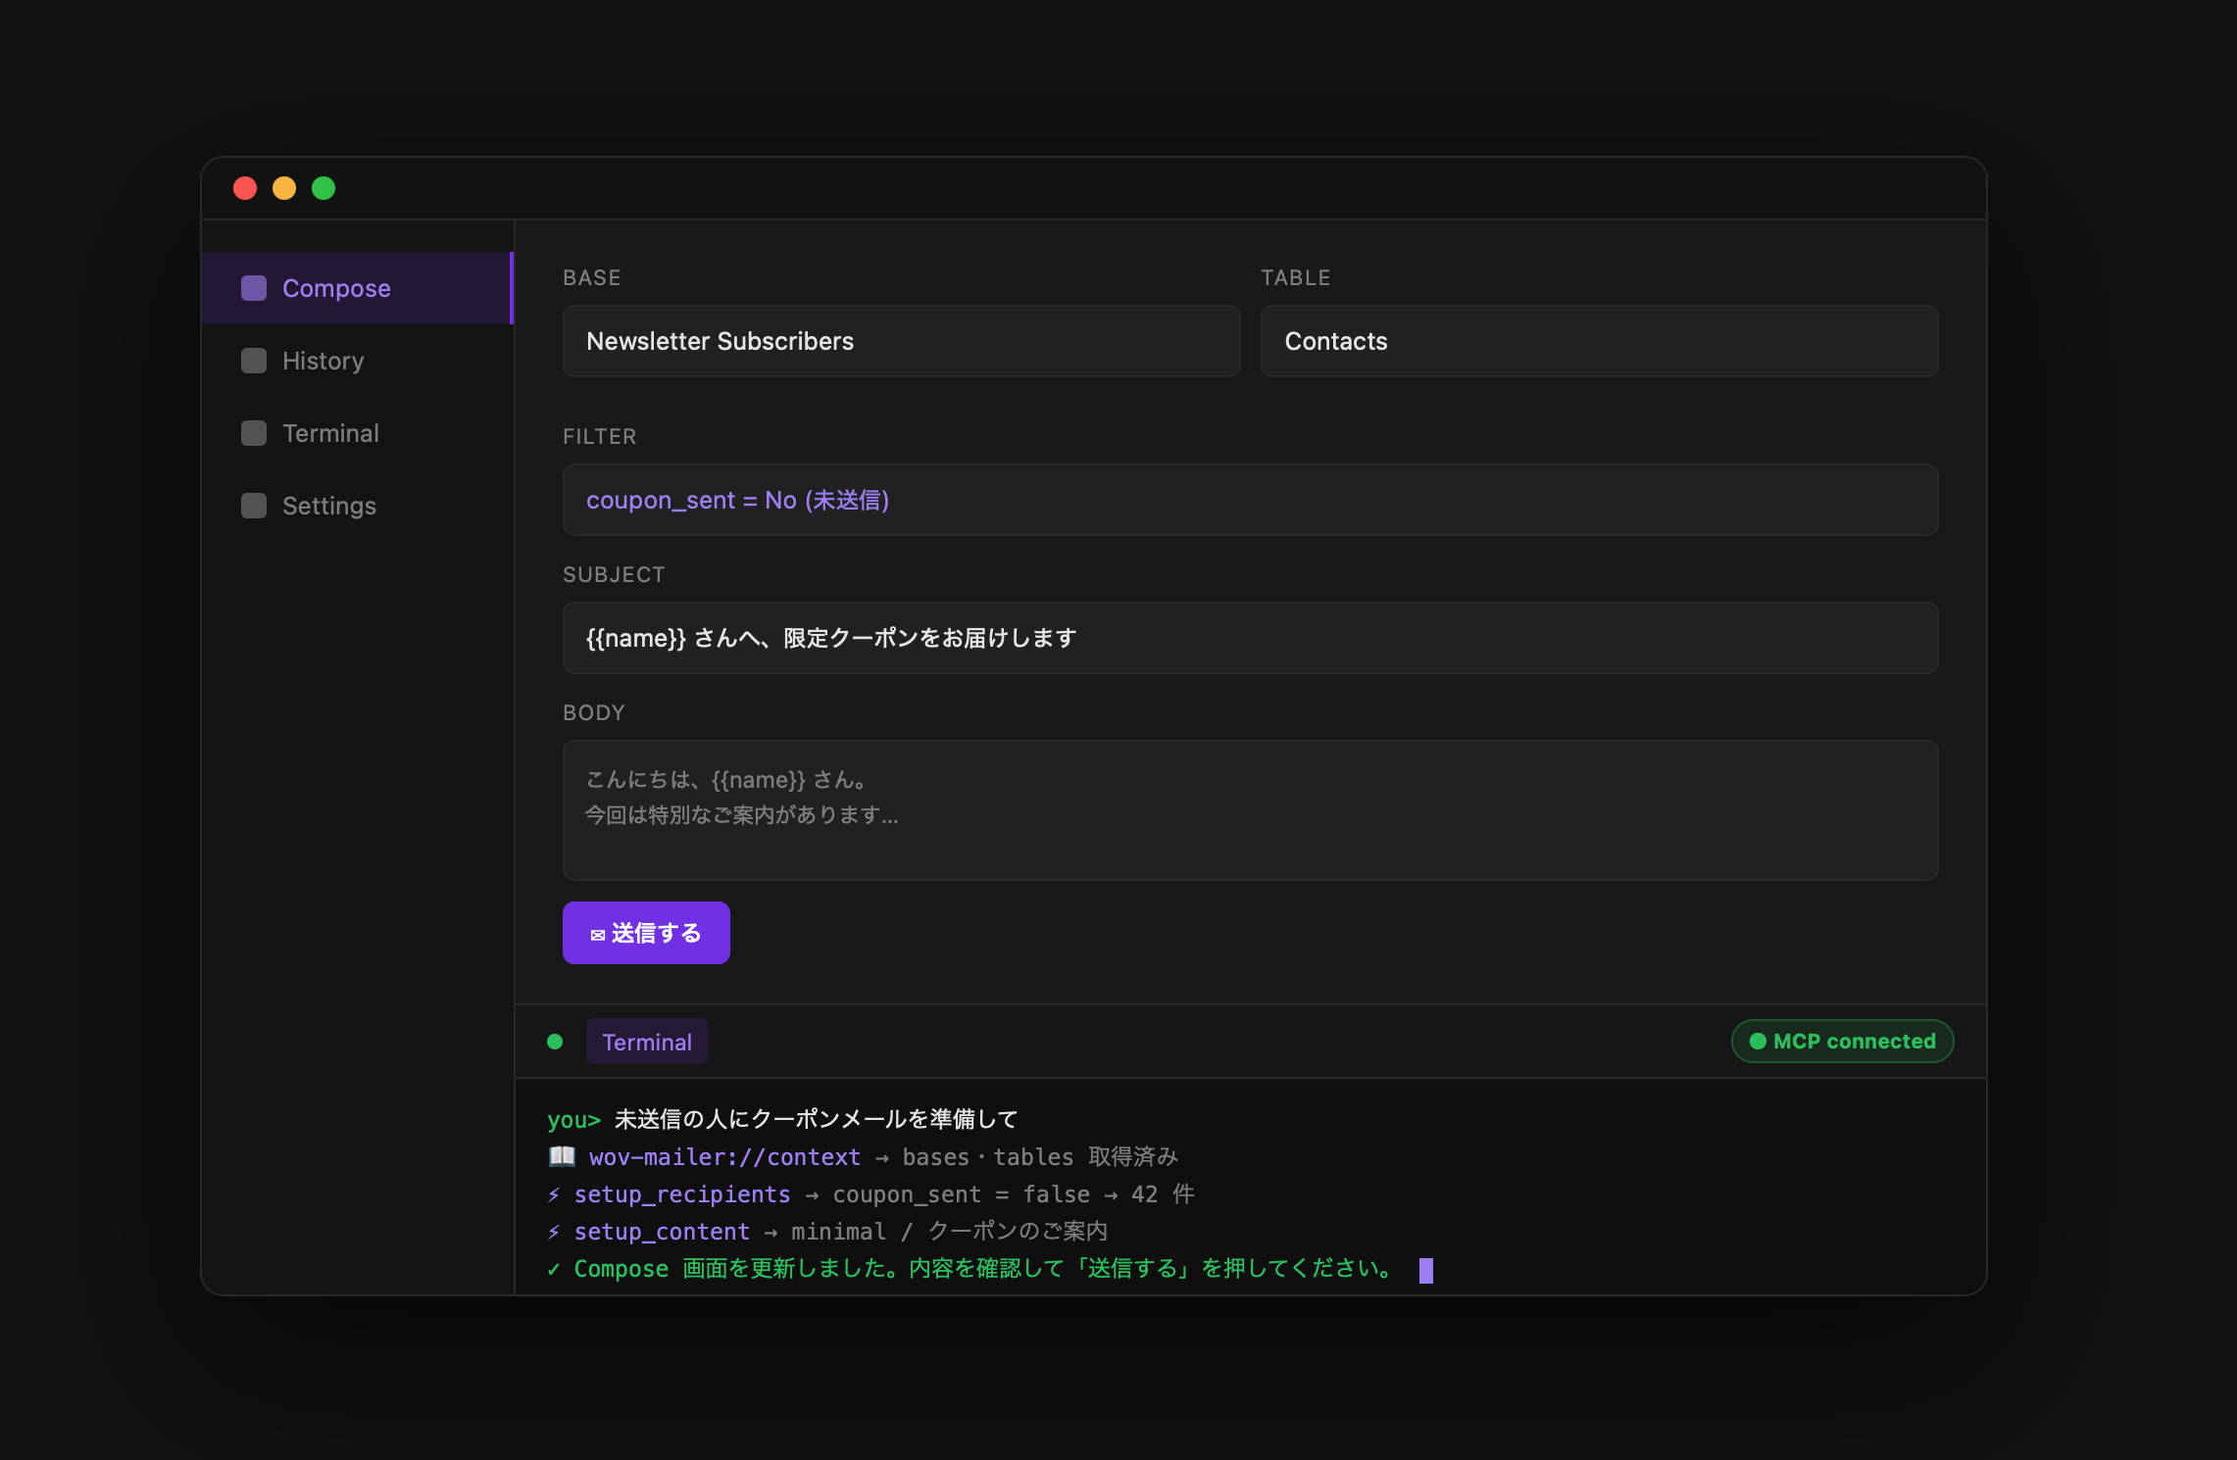Click "minimal / クーポンのご案内" text
This screenshot has width=2237, height=1460.
[950, 1232]
